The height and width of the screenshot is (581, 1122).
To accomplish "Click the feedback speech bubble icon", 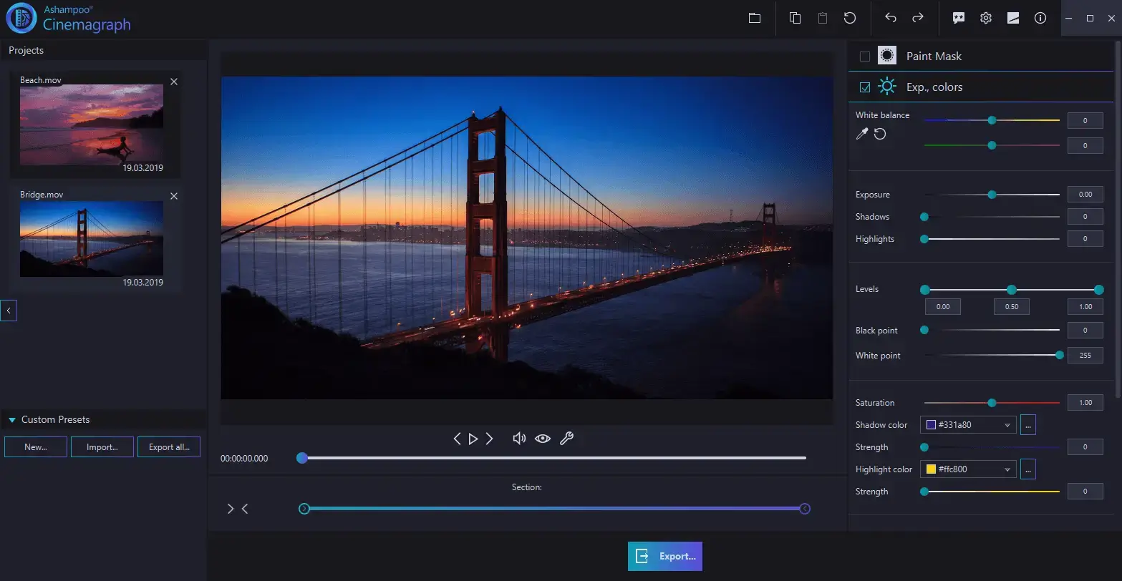I will click(x=958, y=18).
